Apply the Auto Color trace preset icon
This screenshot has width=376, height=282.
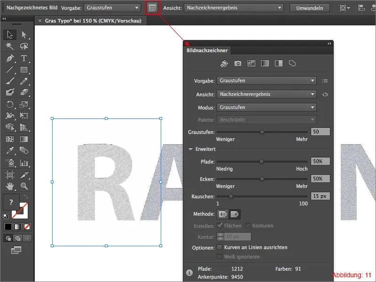224,63
